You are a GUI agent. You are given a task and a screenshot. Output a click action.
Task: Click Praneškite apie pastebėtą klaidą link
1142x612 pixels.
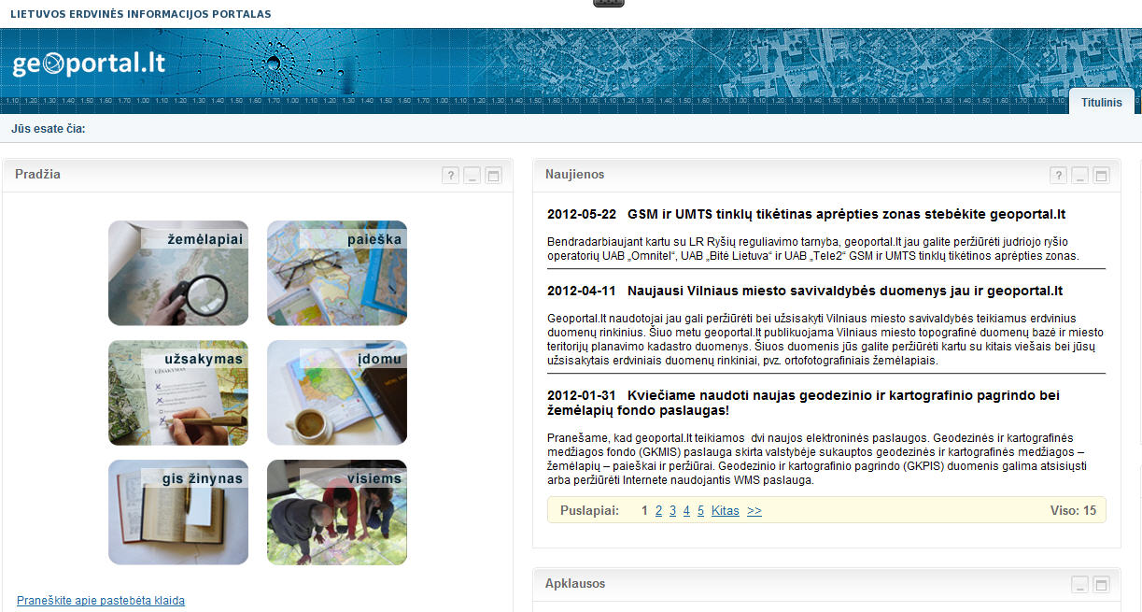pyautogui.click(x=101, y=601)
